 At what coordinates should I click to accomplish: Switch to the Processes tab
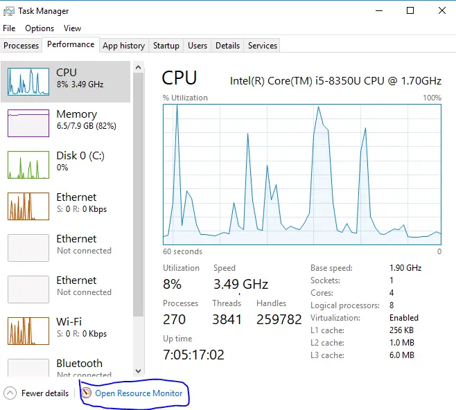pos(21,46)
